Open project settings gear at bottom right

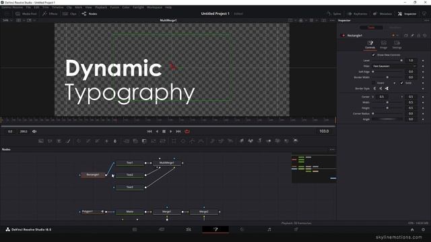point(424,230)
